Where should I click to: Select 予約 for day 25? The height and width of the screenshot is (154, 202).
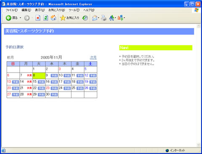pyautogui.click(x=80, y=88)
